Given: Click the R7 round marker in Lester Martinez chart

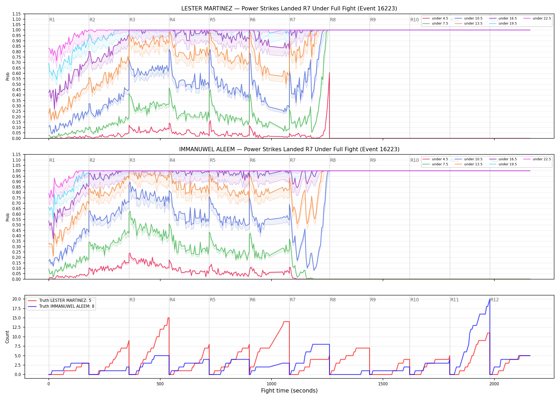Looking at the screenshot, I should click(x=293, y=20).
